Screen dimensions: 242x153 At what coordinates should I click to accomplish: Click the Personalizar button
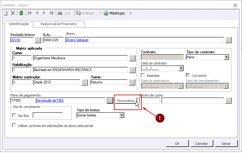pos(126,101)
